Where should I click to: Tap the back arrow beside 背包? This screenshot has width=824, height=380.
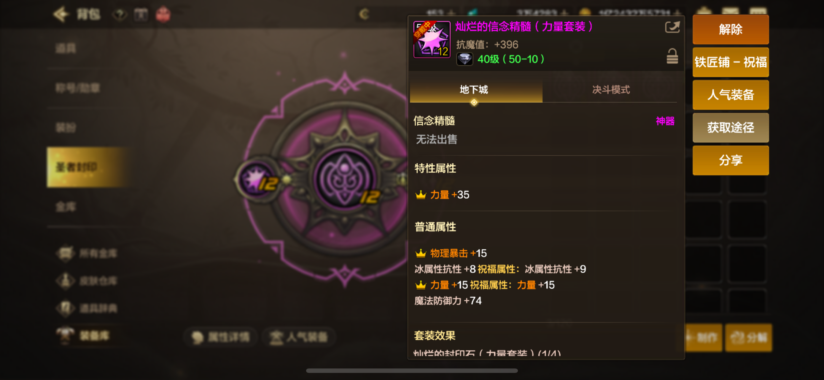(x=61, y=15)
